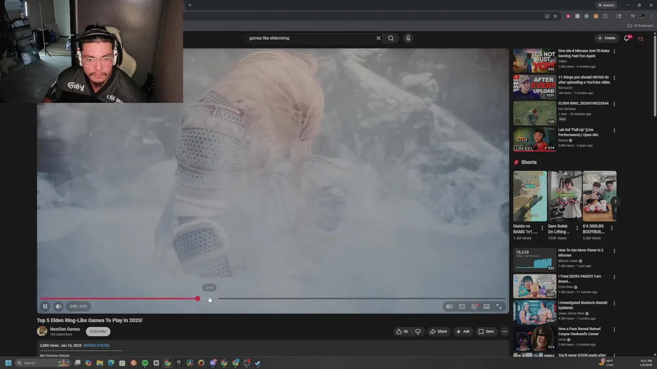Bookmark this tab with the star icon
Image resolution: width=657 pixels, height=369 pixels.
point(555,16)
